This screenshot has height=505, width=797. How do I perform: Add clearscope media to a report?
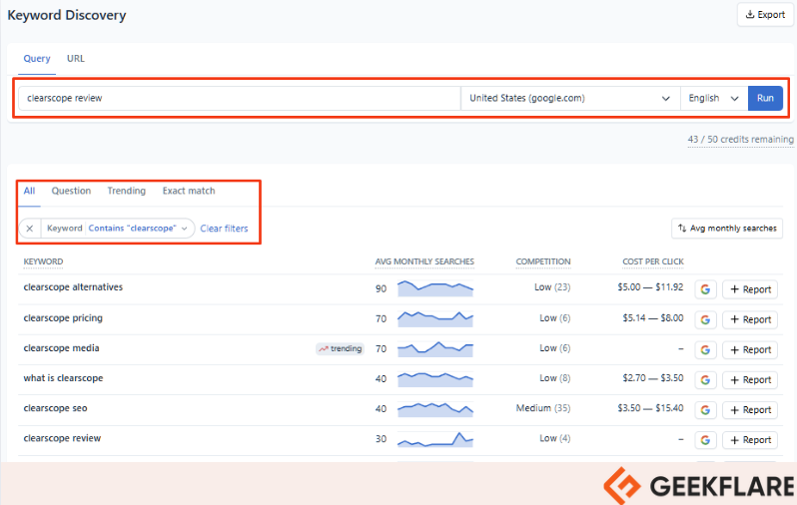pyautogui.click(x=750, y=349)
